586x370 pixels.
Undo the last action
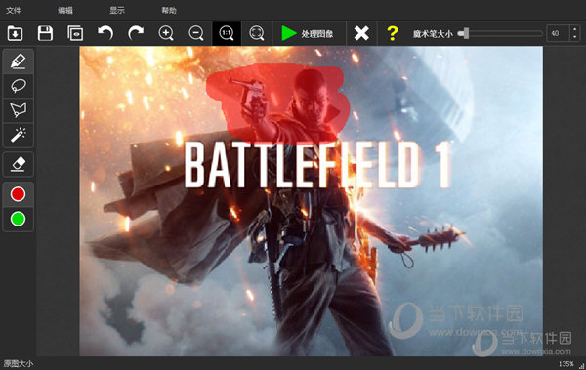(x=105, y=33)
